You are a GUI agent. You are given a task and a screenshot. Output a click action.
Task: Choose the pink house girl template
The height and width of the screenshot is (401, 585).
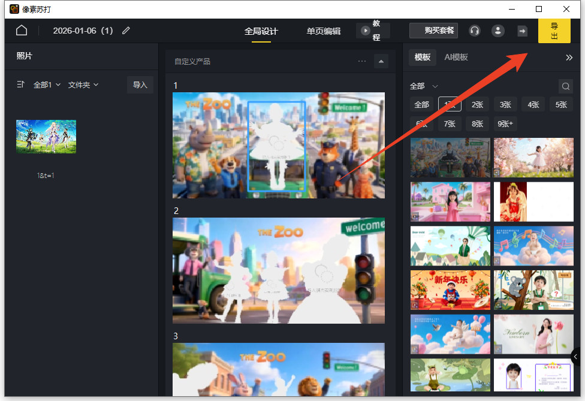(x=450, y=202)
